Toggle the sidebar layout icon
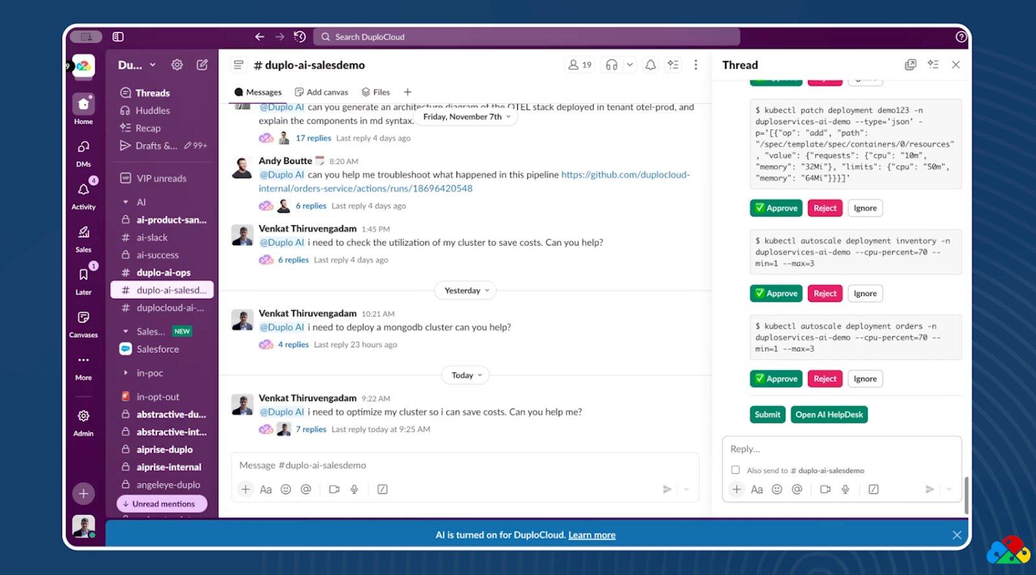Screen dimensions: 1036x575 [118, 37]
